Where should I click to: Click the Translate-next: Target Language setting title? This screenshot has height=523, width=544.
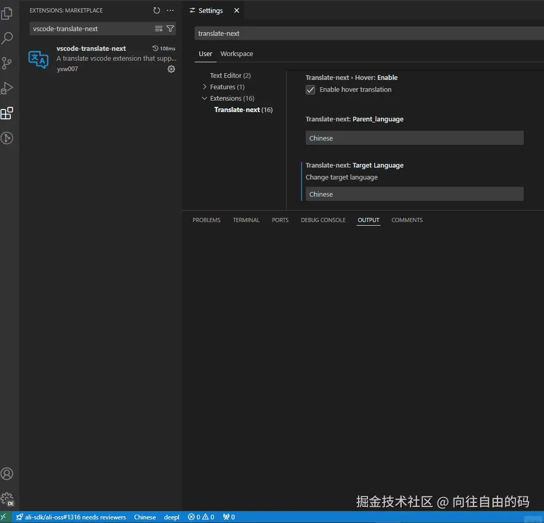(x=355, y=166)
